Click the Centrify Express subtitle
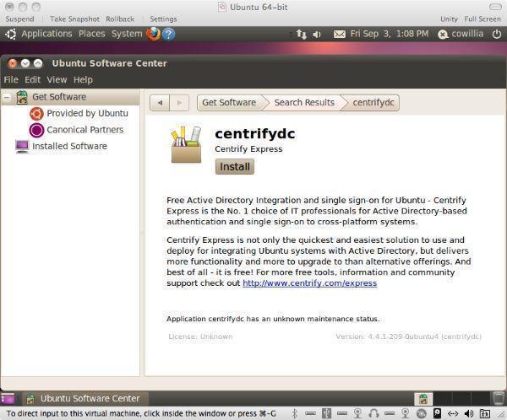This screenshot has height=420, width=507. [x=248, y=149]
